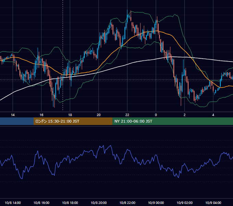Click the 14 hour label on price chart axis
Image resolution: width=233 pixels, height=206 pixels.
pos(13,115)
